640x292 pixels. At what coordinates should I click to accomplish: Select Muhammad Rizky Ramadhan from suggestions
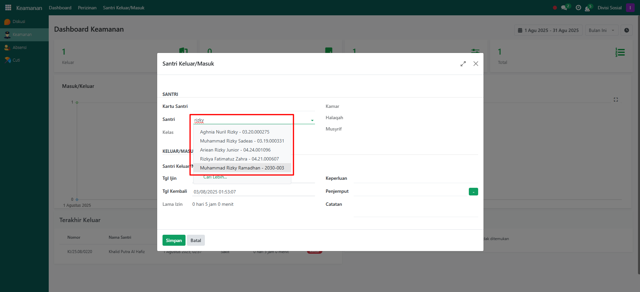point(242,168)
